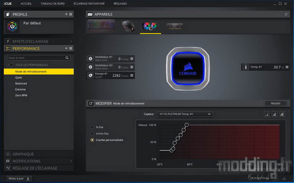Click the Rétablir button
Viewport: 294px width, 183px height.
coord(276,103)
